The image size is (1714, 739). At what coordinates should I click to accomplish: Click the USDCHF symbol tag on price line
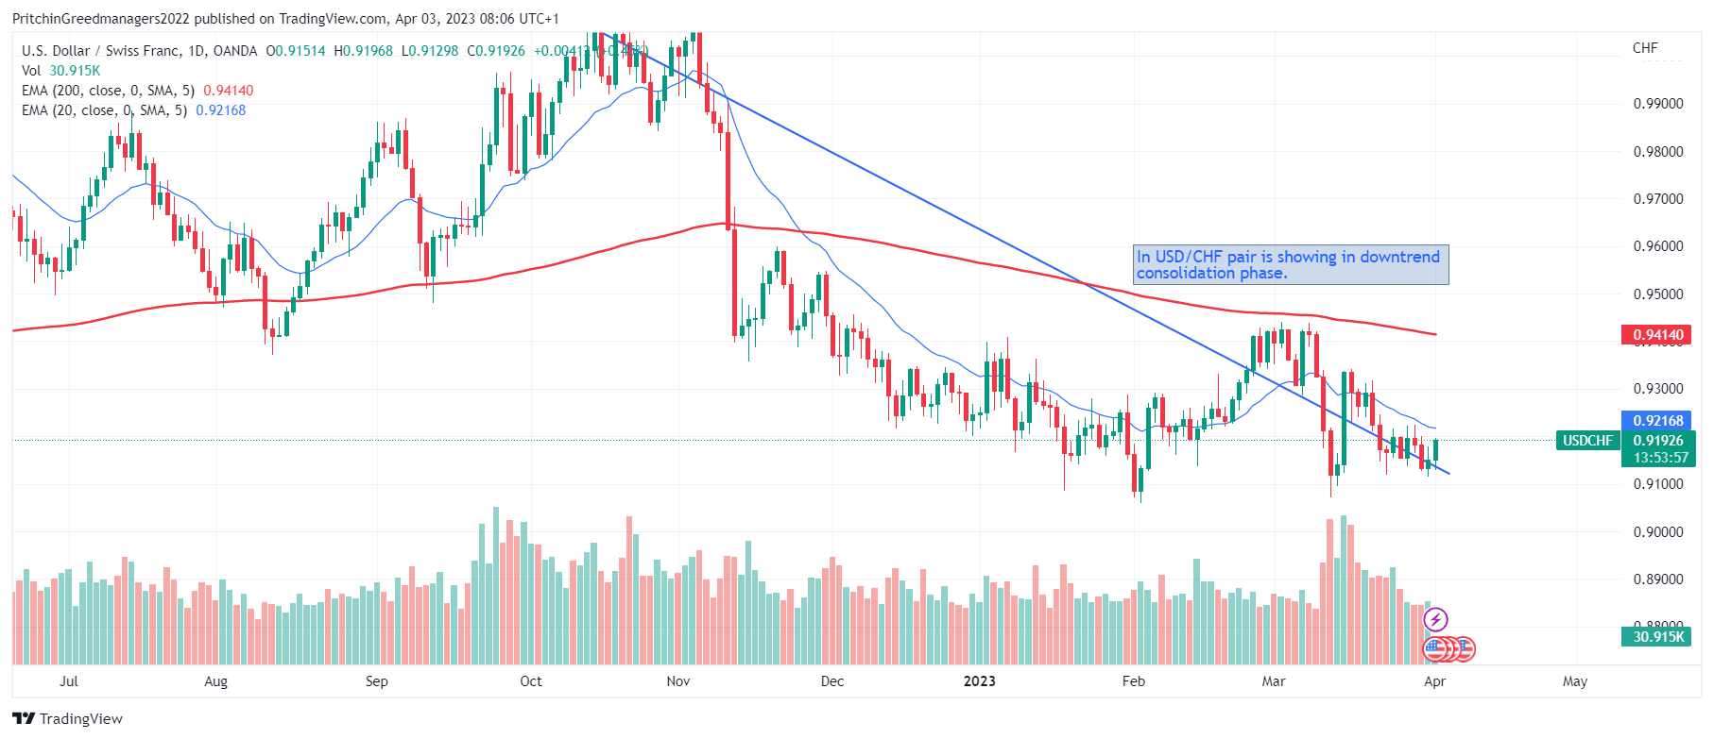click(1587, 441)
